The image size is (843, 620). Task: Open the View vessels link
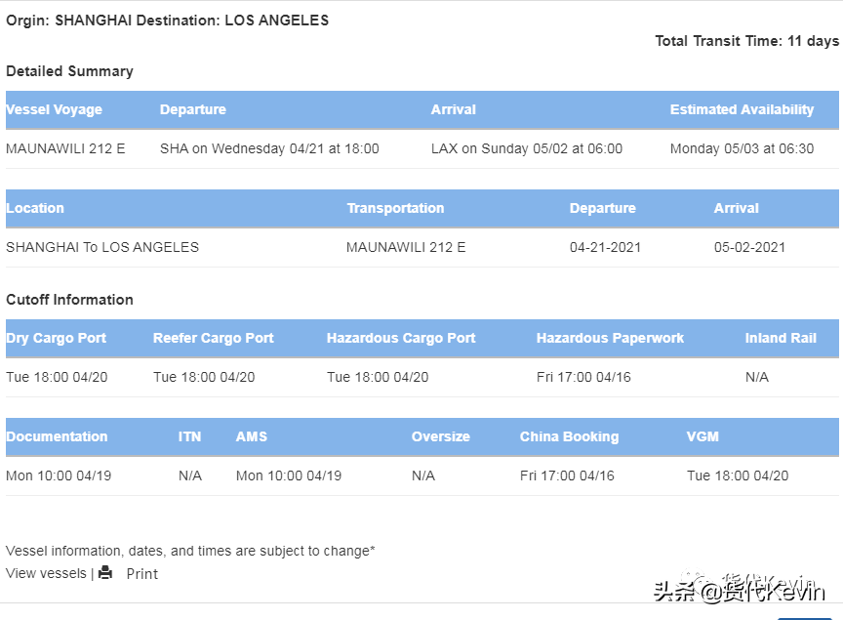point(46,573)
